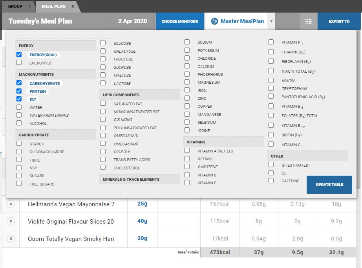
Task: Click the 2 Apr 2020 date
Action: pyautogui.click(x=132, y=21)
